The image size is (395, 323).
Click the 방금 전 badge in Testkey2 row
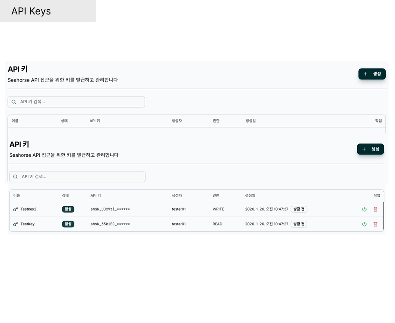click(x=299, y=209)
